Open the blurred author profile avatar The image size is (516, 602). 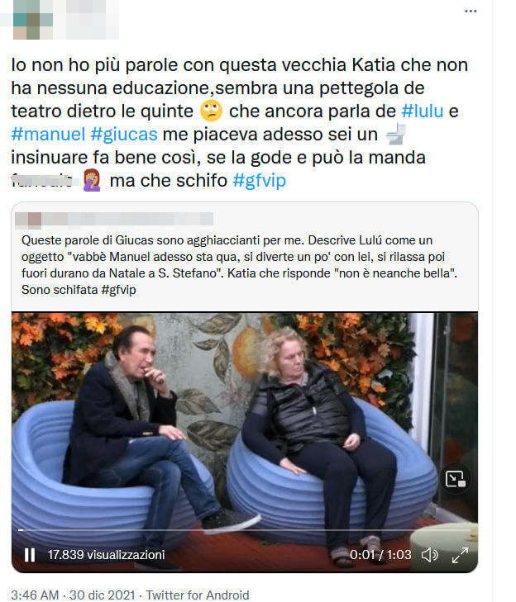click(33, 20)
